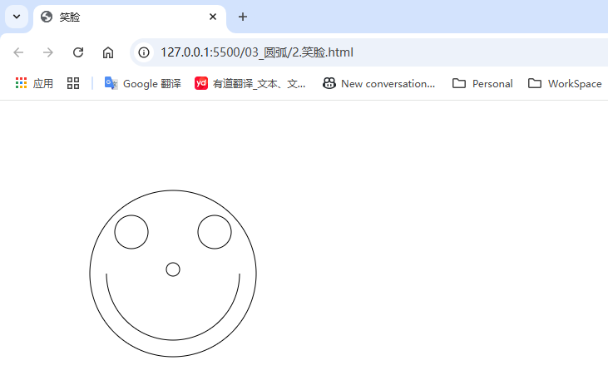Viewport: 608px width, 390px height.
Task: Expand the WorkSpace bookmark folder
Action: coord(565,83)
